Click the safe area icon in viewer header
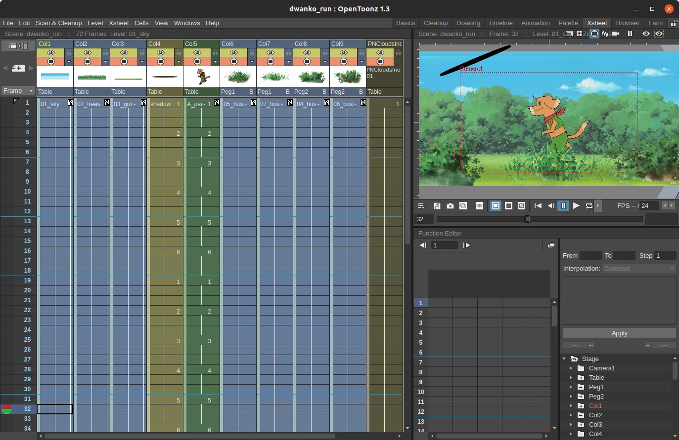This screenshot has width=679, height=440. coord(569,34)
